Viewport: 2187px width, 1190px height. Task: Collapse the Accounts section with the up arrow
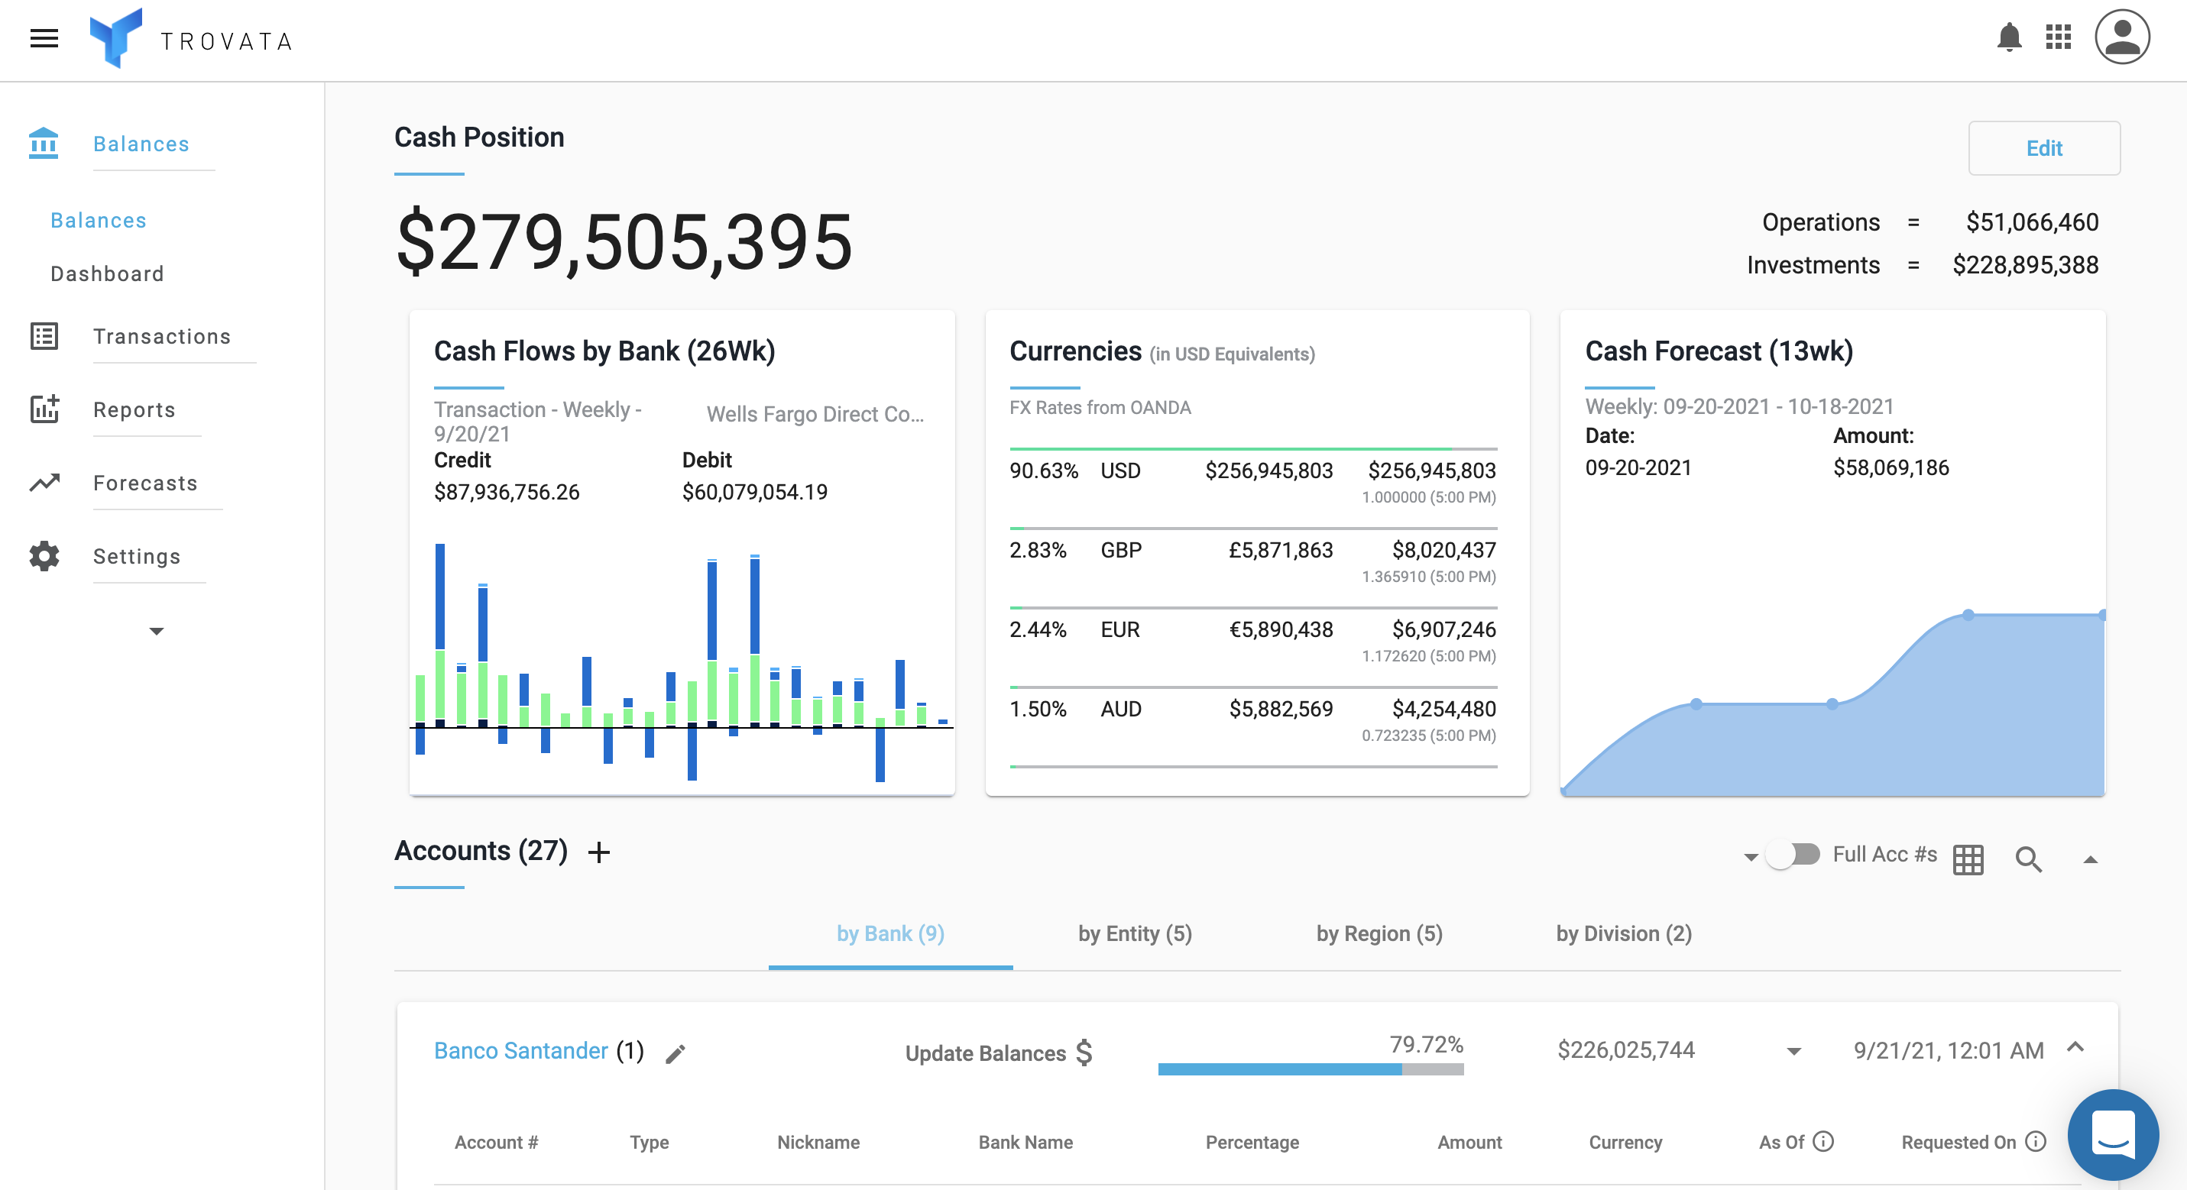coord(2091,860)
